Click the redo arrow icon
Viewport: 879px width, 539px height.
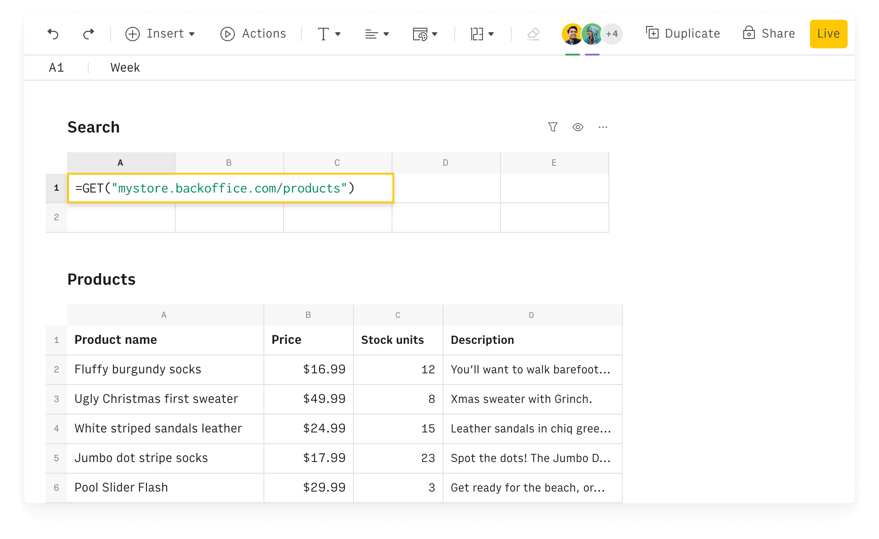(88, 33)
